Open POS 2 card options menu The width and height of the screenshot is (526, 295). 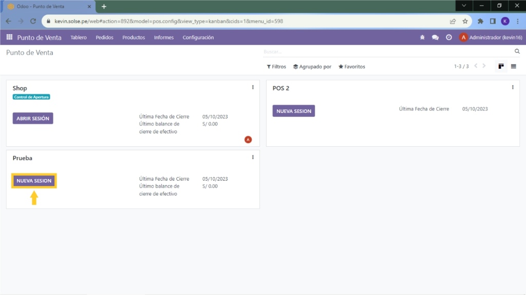(513, 88)
